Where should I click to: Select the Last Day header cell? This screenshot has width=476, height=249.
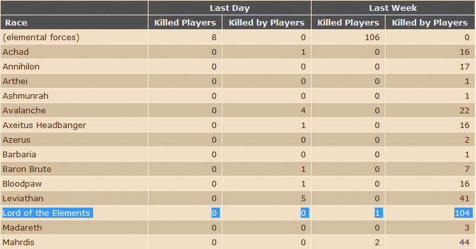click(229, 8)
